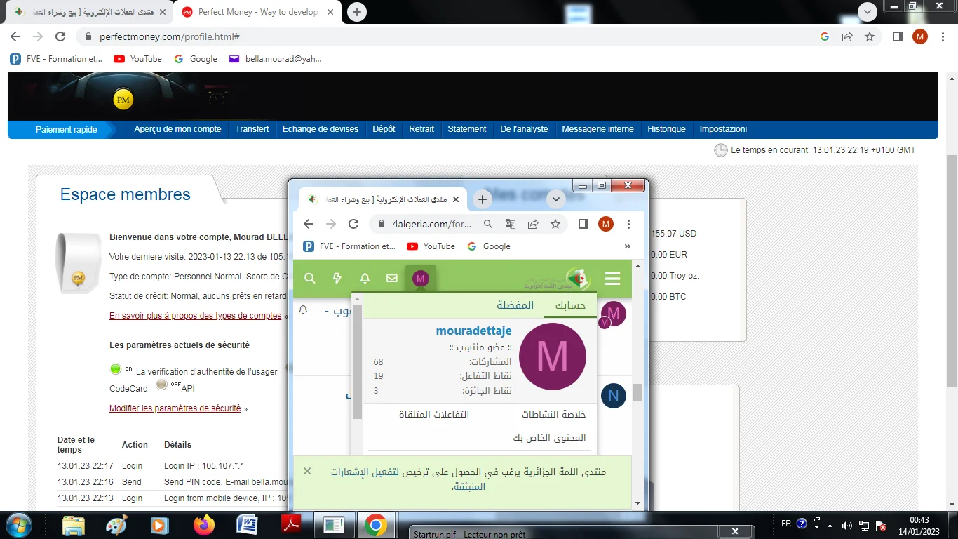Open forum notifications bell icon

[x=365, y=279]
